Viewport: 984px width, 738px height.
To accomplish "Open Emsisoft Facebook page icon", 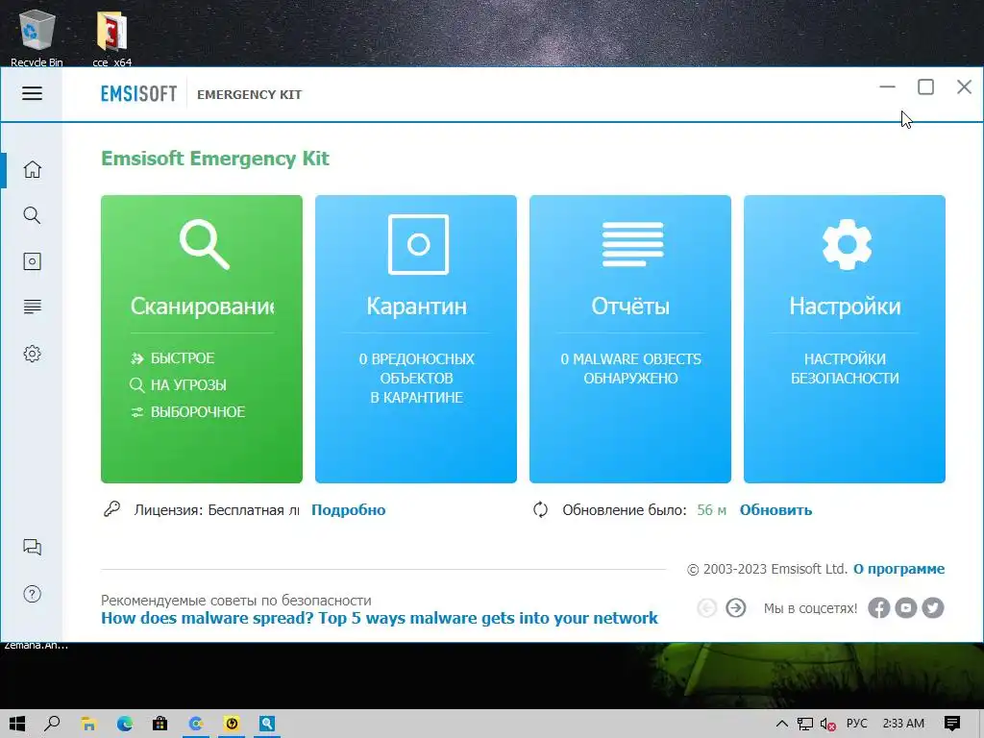I will [x=878, y=607].
